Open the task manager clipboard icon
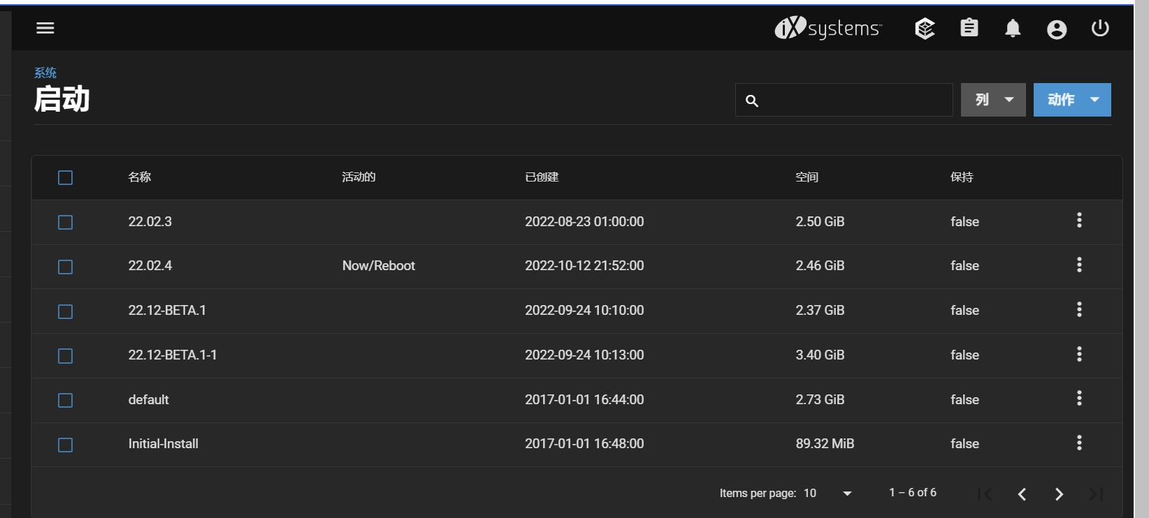The image size is (1149, 518). coord(969,28)
